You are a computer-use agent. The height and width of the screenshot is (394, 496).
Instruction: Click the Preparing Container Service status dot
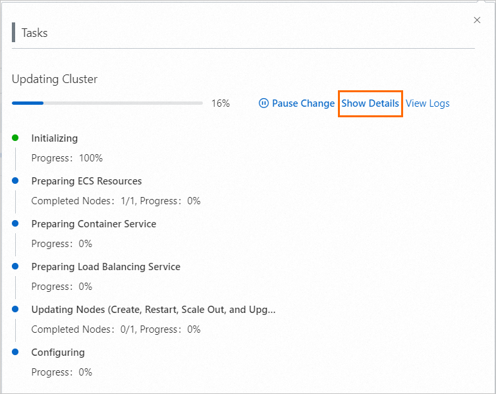pyautogui.click(x=15, y=223)
